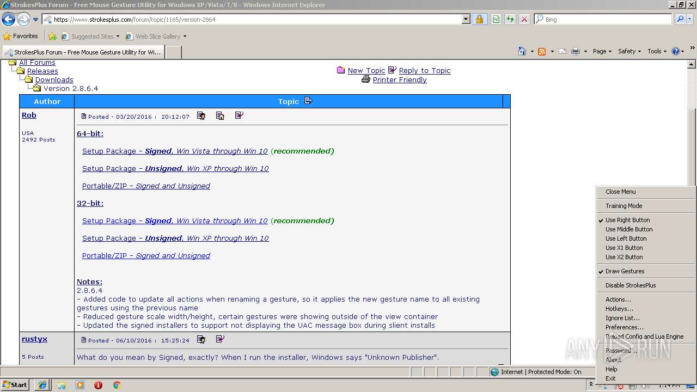Open Actions... from tray menu
Screen dimensions: 697x392
pyautogui.click(x=646, y=299)
